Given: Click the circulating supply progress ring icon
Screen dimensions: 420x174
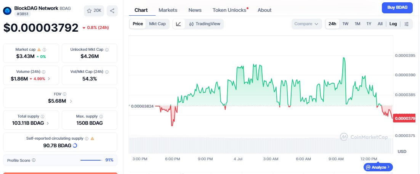Looking at the screenshot, I should point(75,146).
